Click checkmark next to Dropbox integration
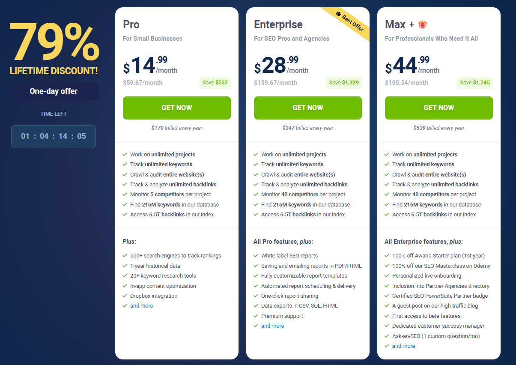 (x=125, y=296)
